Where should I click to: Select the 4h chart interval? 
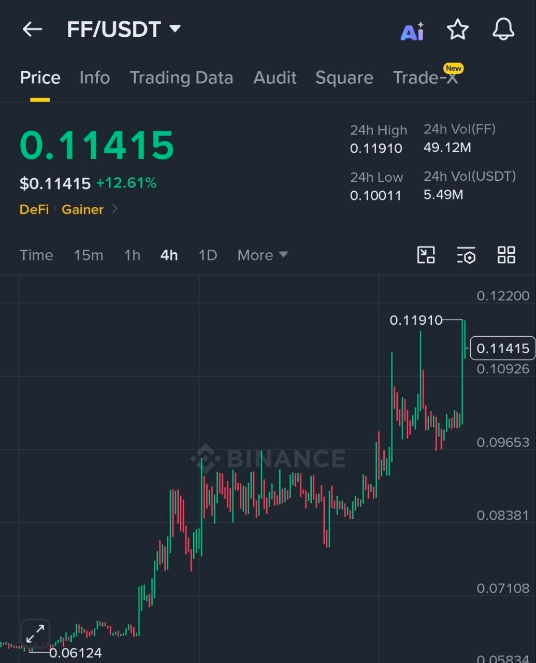point(169,255)
